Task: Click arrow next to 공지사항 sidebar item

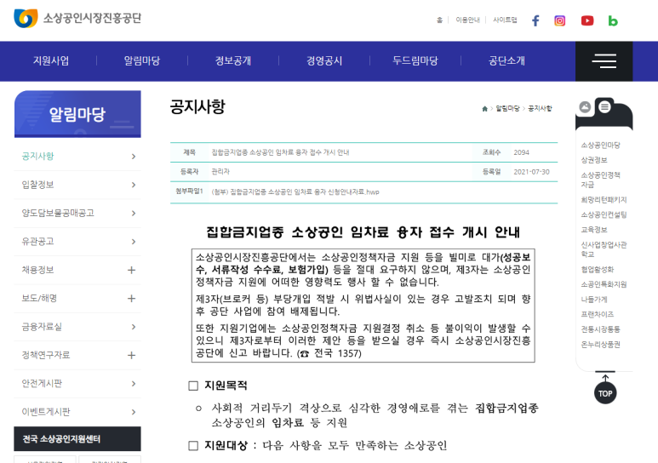Action: coord(134,157)
